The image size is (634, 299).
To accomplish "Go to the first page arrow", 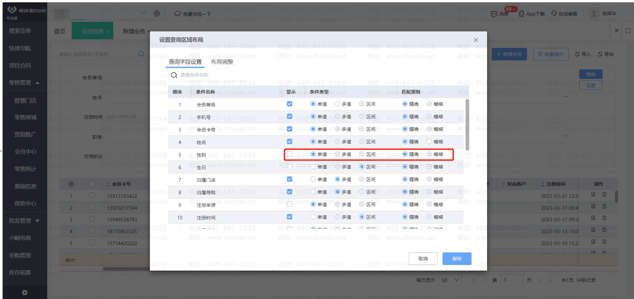I will 475,280.
